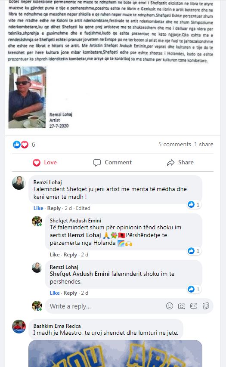This screenshot has height=367, width=226.
Task: Attach a photo using the camera icon
Action: (182, 306)
